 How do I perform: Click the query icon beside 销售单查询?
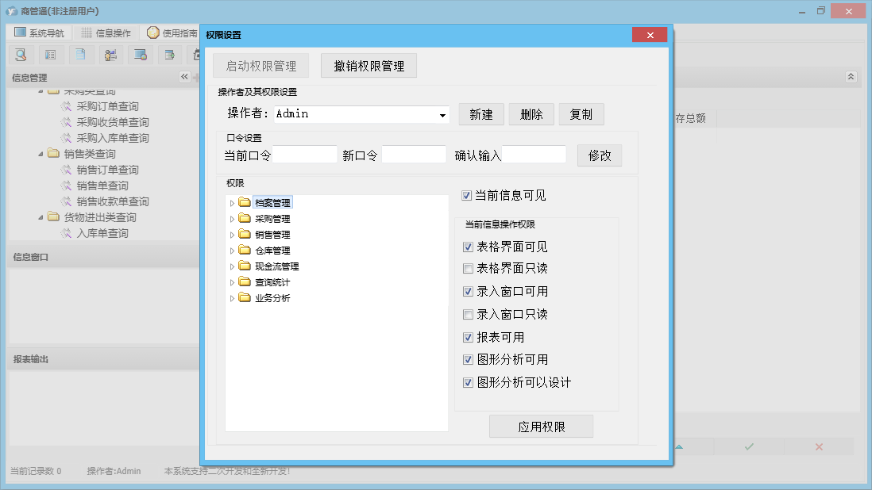67,186
